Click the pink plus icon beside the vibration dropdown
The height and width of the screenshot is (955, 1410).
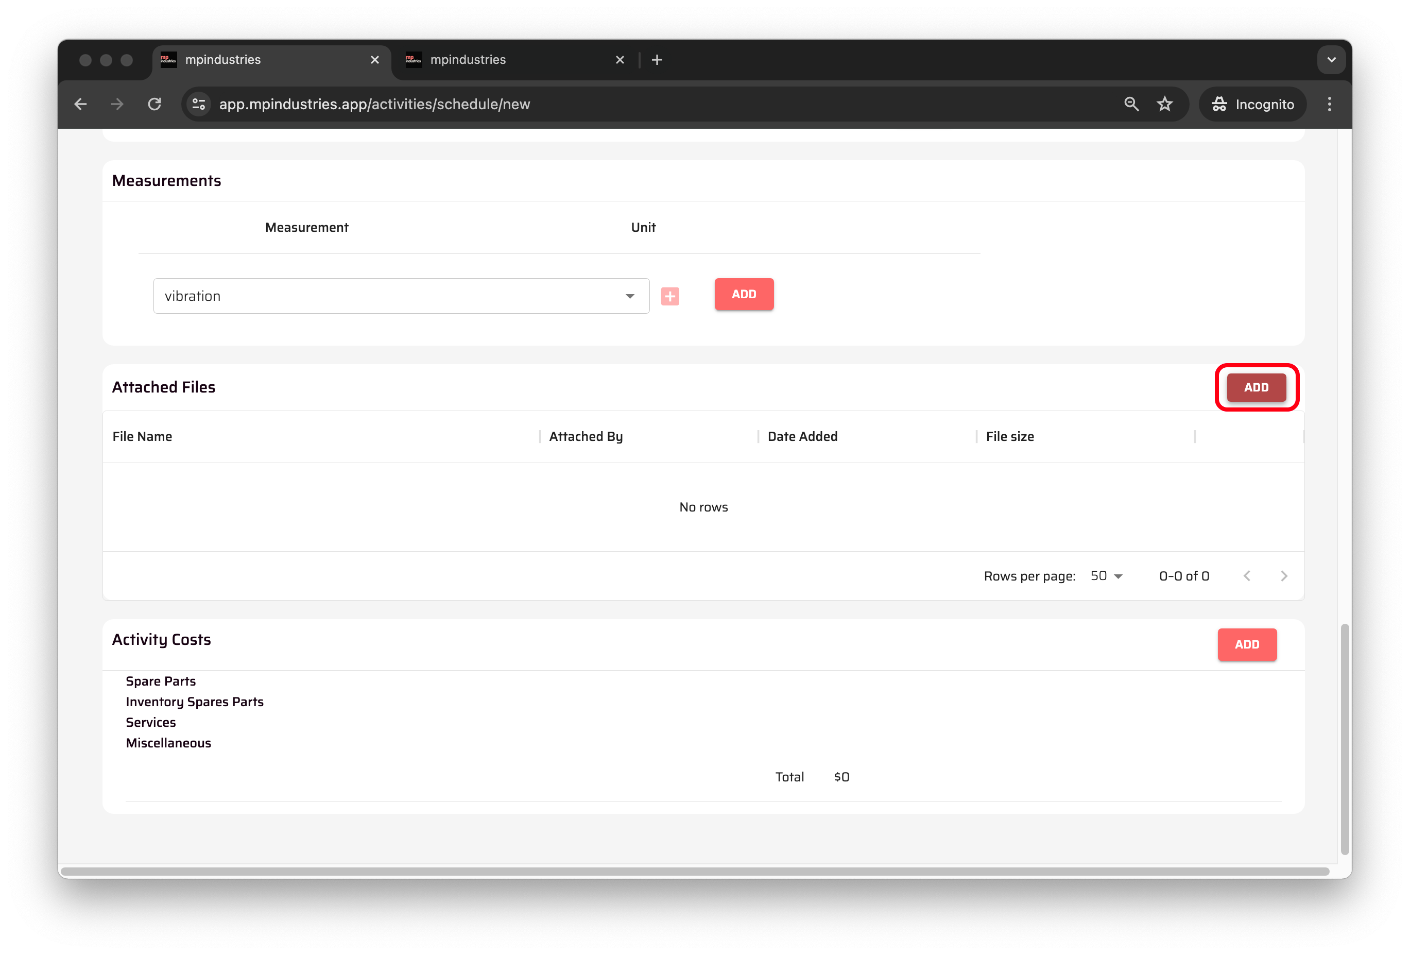[670, 296]
